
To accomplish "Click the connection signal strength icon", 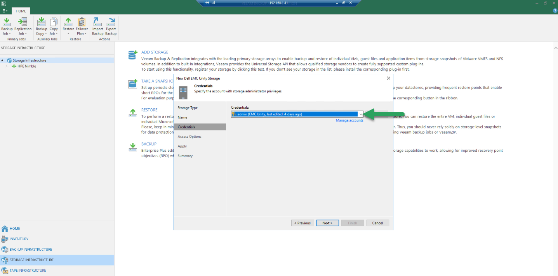I will (214, 3).
